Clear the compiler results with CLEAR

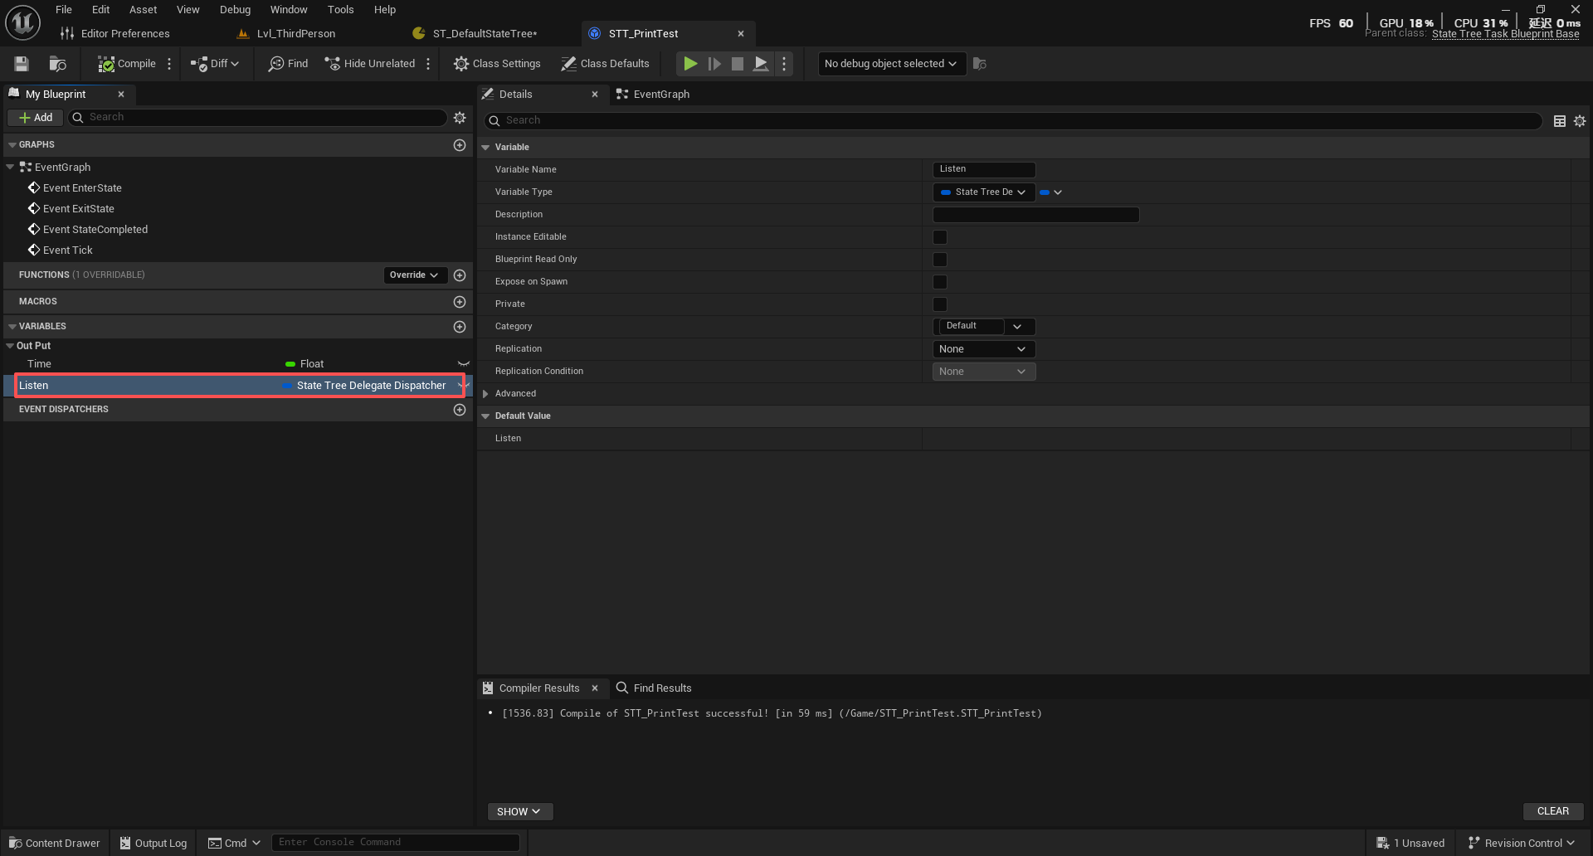point(1553,811)
